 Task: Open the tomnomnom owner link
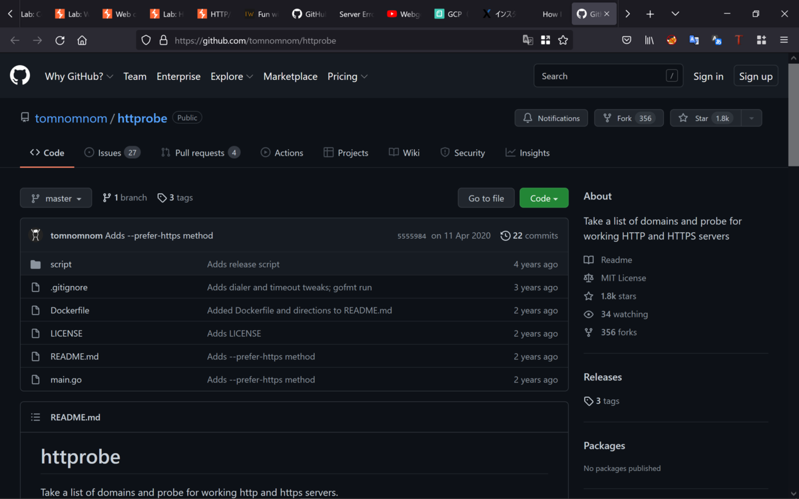(71, 118)
